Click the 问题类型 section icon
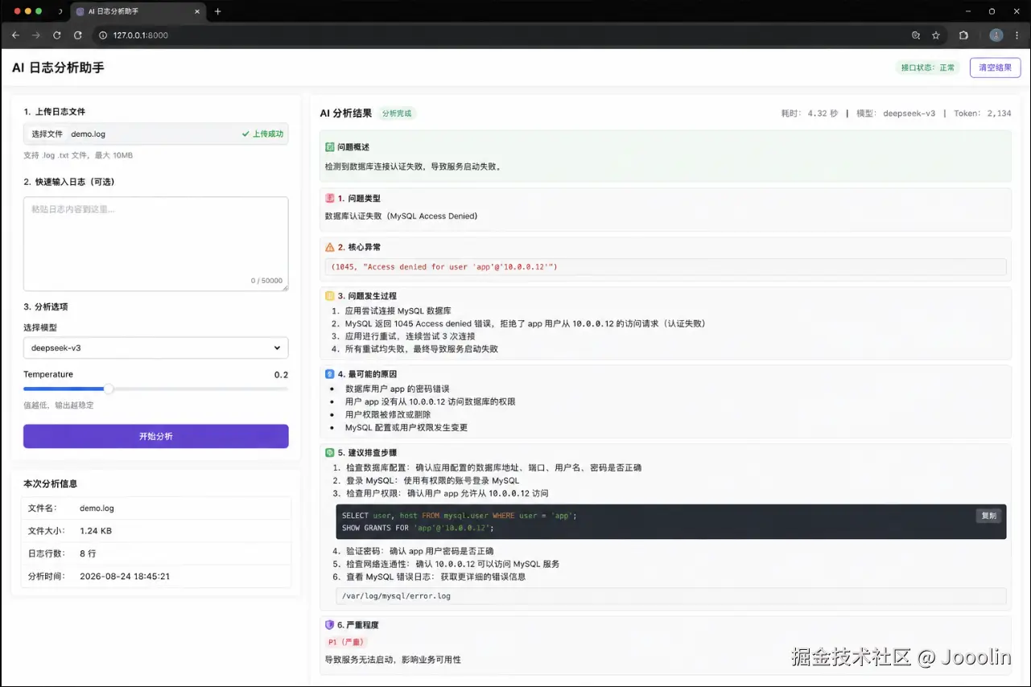 click(x=330, y=198)
